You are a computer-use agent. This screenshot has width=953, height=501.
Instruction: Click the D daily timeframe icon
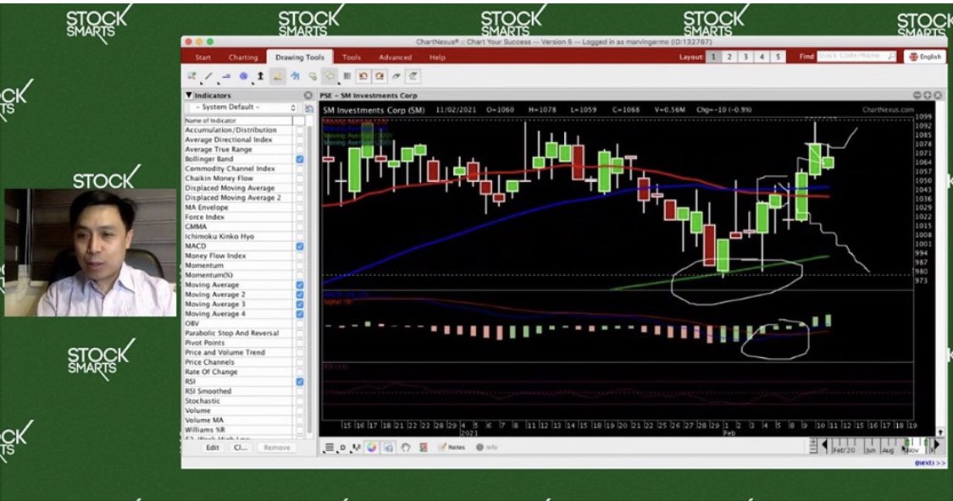(343, 448)
